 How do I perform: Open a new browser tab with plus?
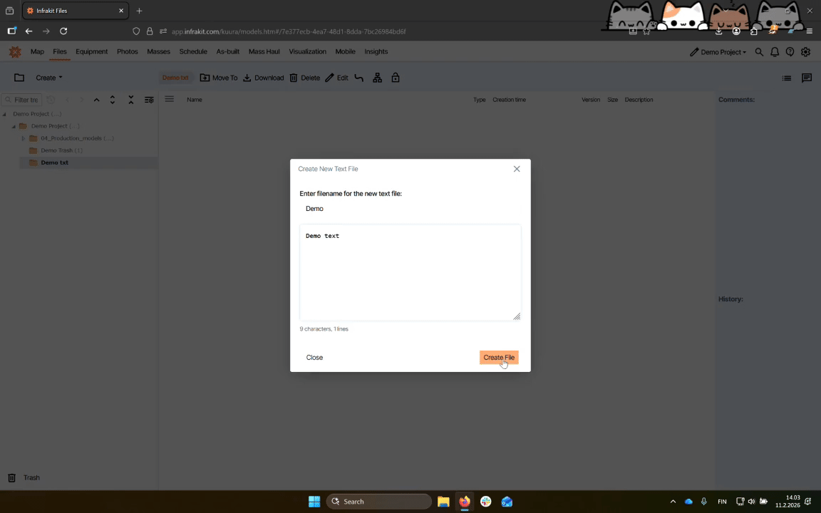[x=139, y=11]
